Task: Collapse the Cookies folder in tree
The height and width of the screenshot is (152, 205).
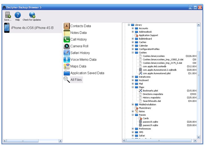Action: coord(133,52)
